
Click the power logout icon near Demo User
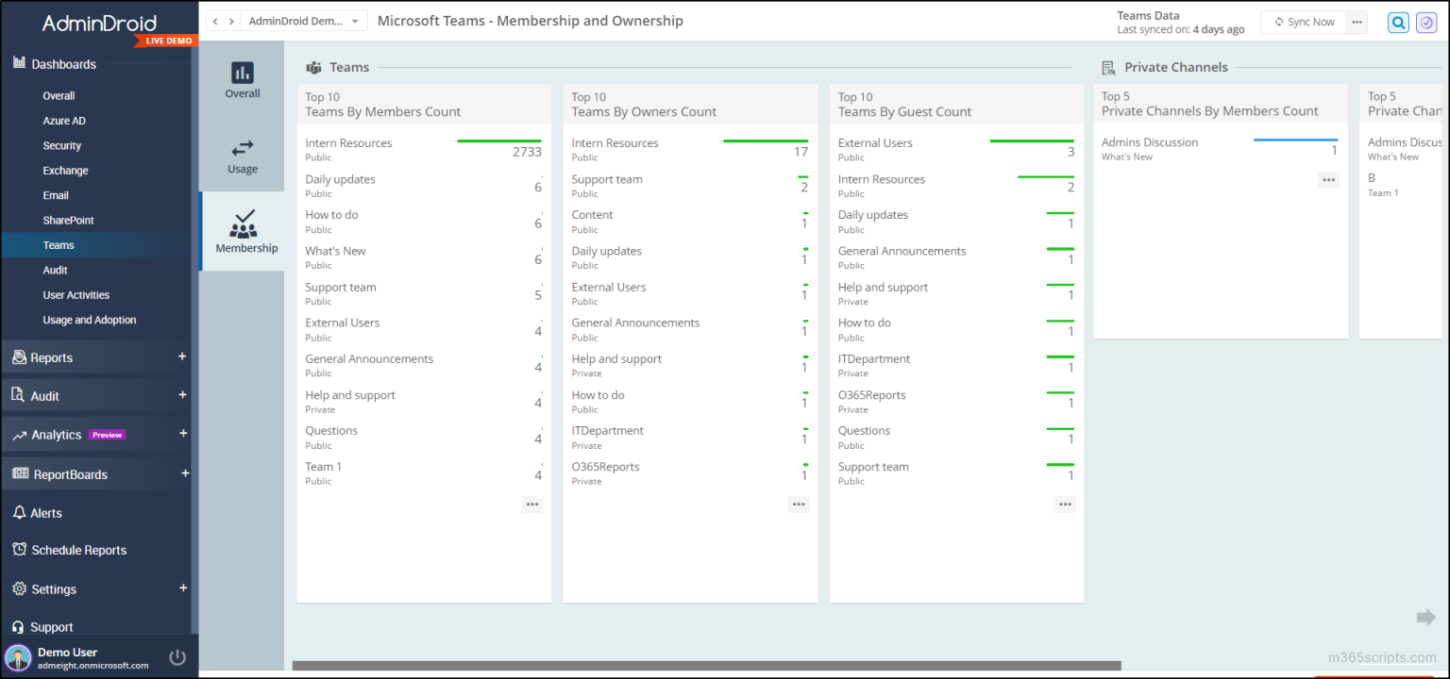click(x=177, y=657)
